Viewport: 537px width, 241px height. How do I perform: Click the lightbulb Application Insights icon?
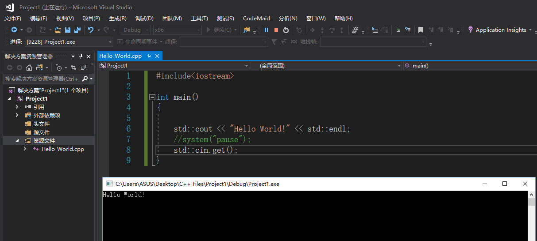471,30
